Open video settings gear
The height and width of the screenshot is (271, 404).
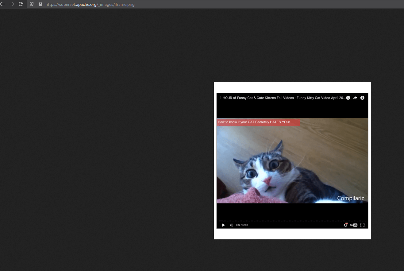tap(345, 225)
